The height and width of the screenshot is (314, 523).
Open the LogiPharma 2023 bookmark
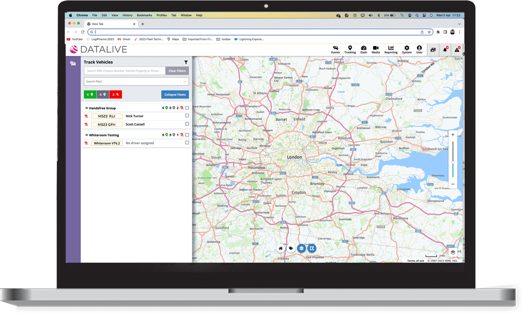(101, 39)
